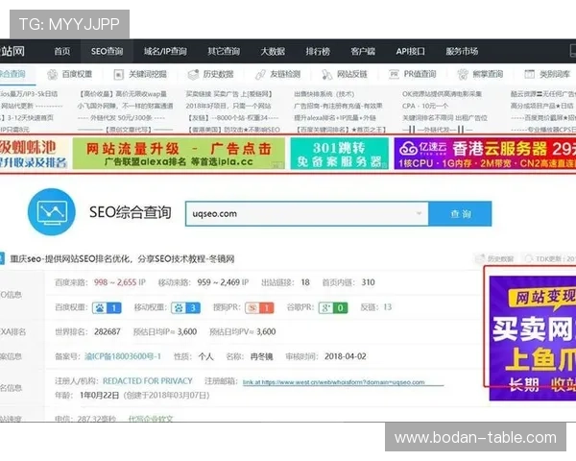Viewport: 576px width, 461px height.
Task: Click ad link CPA · 10元一个
Action: (425, 106)
